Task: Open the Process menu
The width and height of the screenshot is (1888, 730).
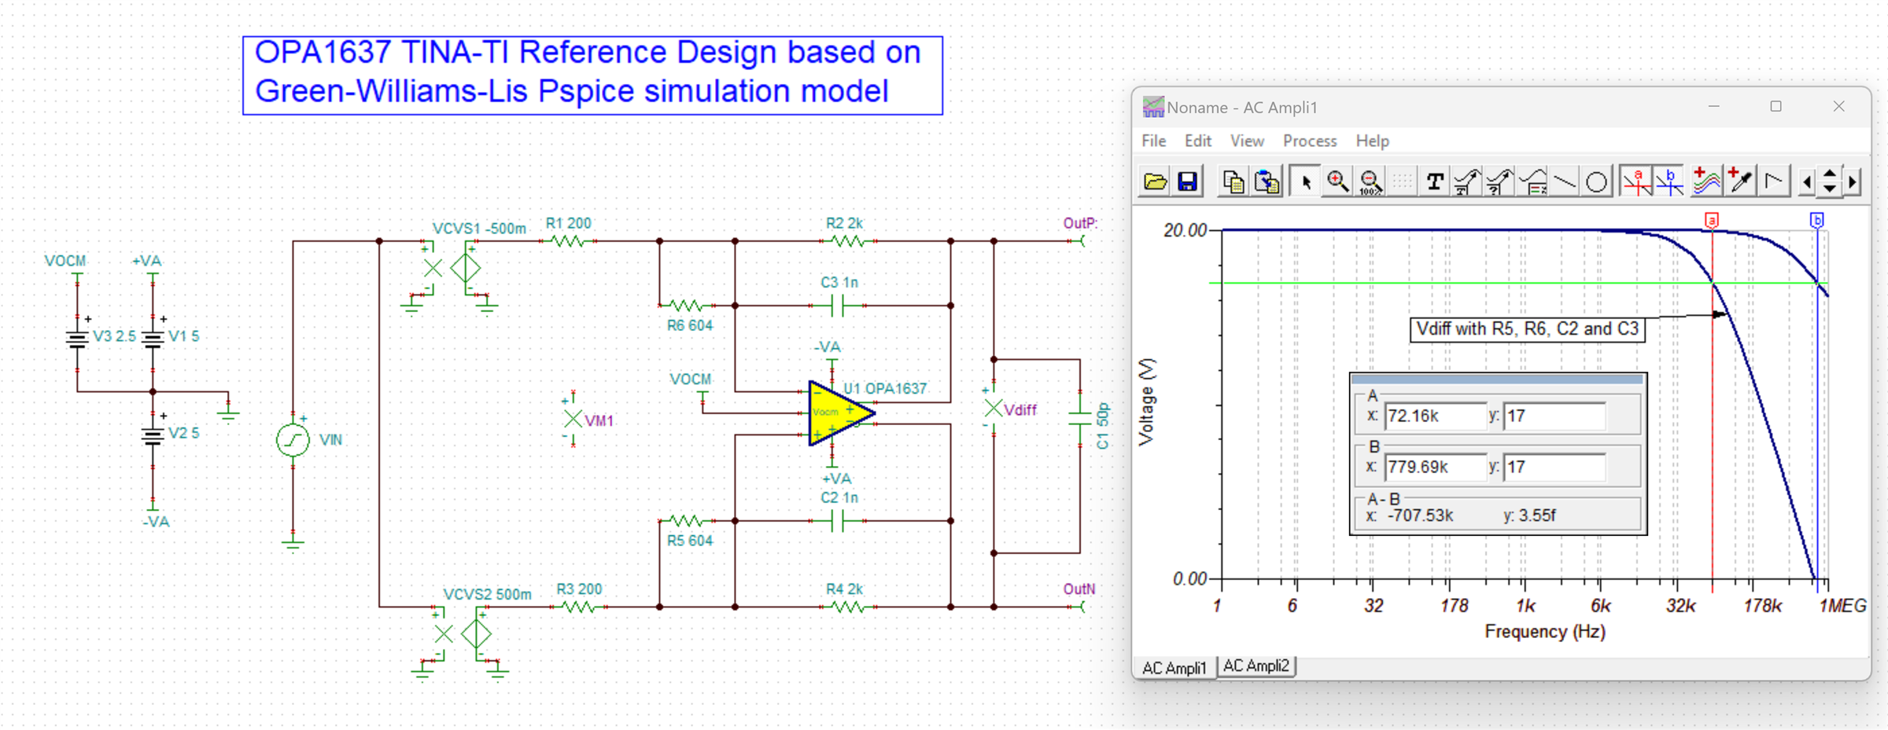Action: [x=1310, y=141]
